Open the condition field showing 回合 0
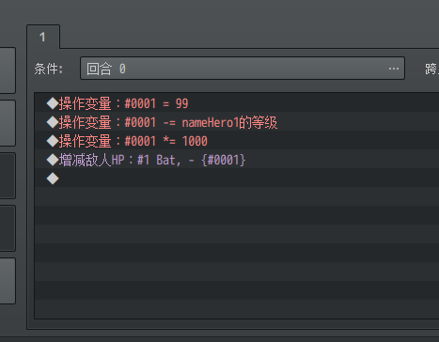 (x=243, y=69)
